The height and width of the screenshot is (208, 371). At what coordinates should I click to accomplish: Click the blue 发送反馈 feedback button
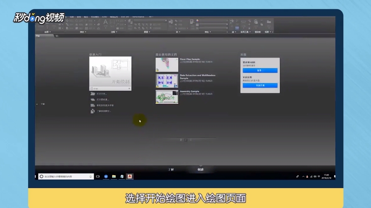pos(260,85)
